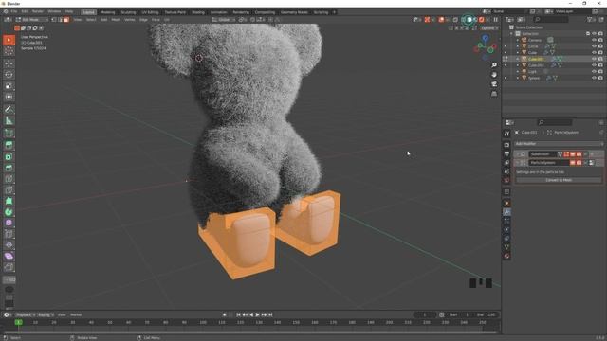The image size is (607, 341).
Task: Open the Mesh menu in viewport header
Action: point(116,19)
